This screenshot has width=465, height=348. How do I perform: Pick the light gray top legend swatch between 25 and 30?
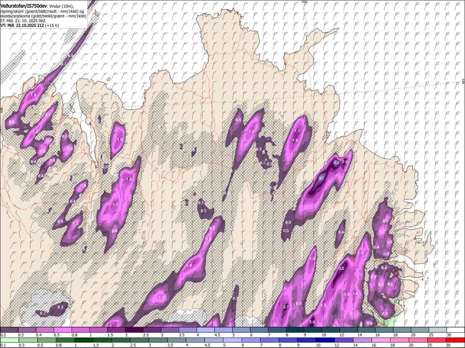point(438,329)
